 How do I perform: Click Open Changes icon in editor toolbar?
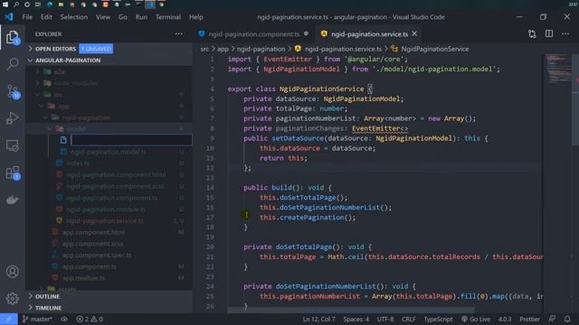[532, 34]
